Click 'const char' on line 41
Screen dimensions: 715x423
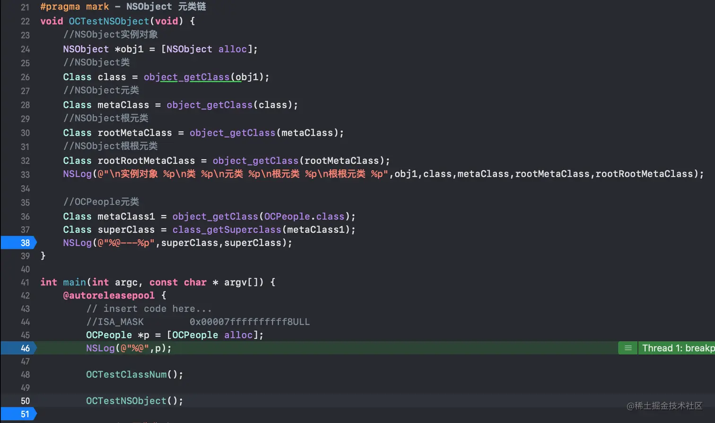point(178,282)
